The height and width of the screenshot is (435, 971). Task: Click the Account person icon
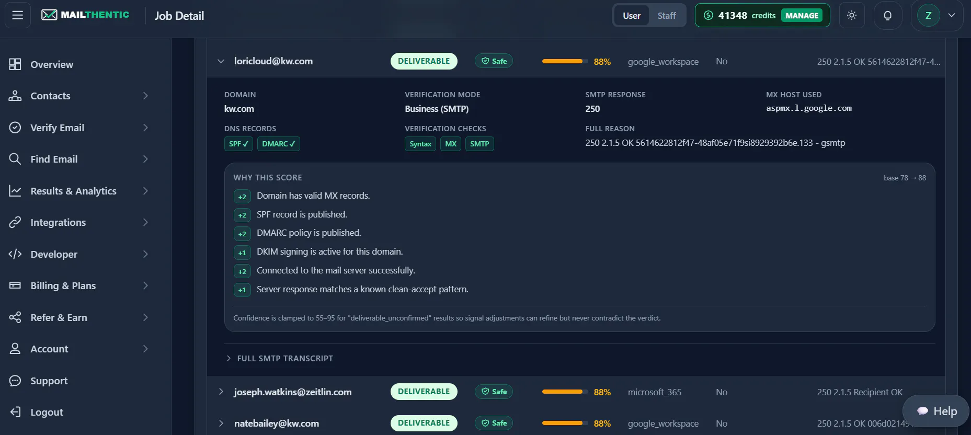[x=15, y=349]
